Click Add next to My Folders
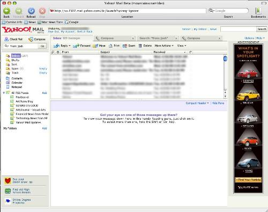This screenshot has width=268, height=212. click(44, 128)
